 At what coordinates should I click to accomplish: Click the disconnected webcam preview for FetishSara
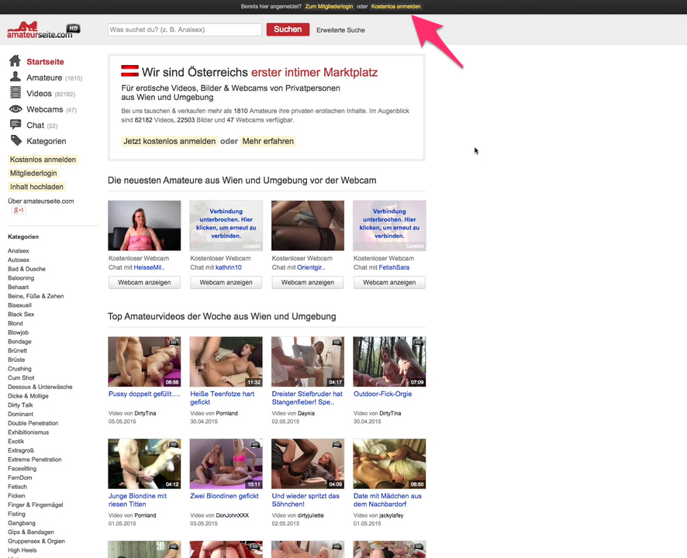click(x=389, y=226)
